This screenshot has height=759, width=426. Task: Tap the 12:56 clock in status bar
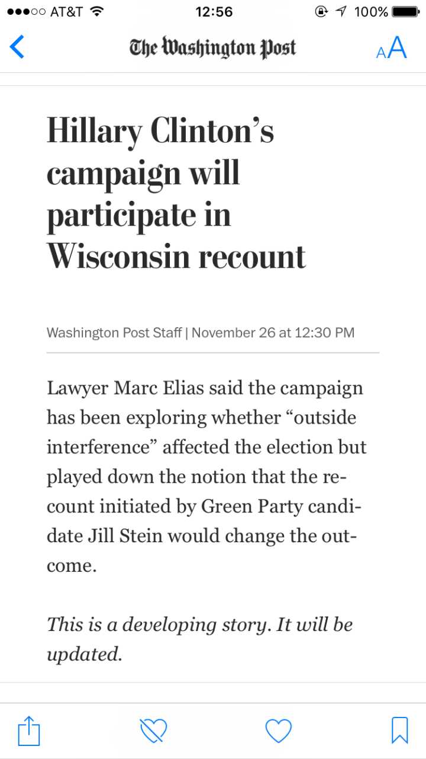coord(214,11)
